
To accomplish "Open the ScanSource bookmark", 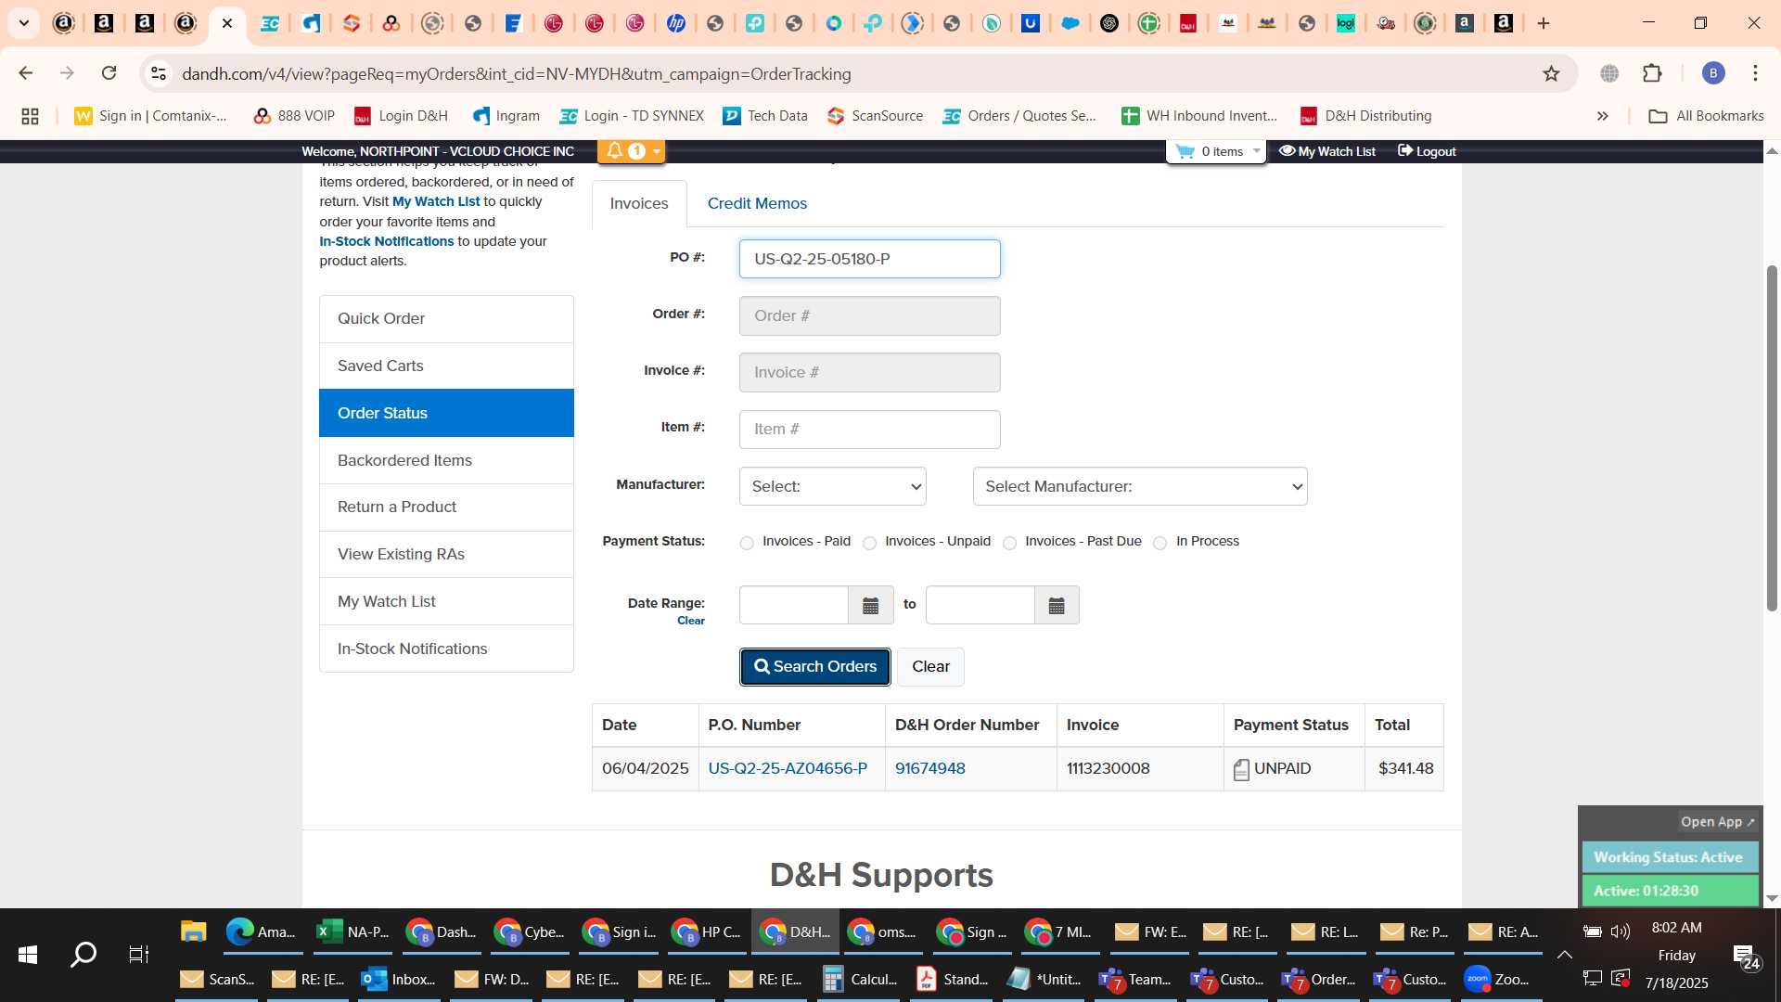I will tap(875, 116).
